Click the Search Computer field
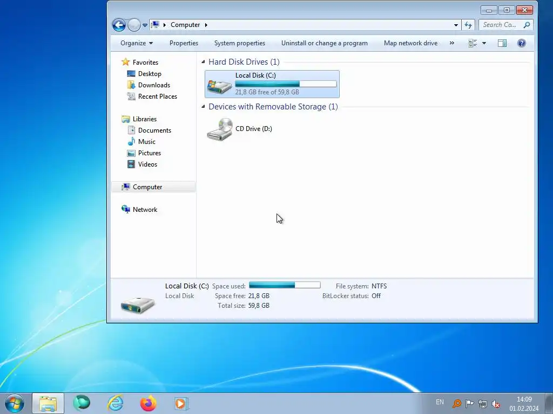This screenshot has height=414, width=553. 505,25
